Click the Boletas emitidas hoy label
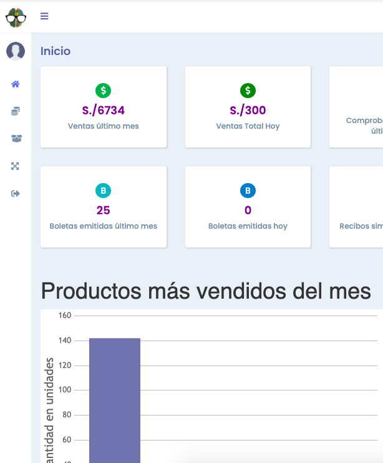Viewport: 383px width, 463px height. click(x=248, y=226)
